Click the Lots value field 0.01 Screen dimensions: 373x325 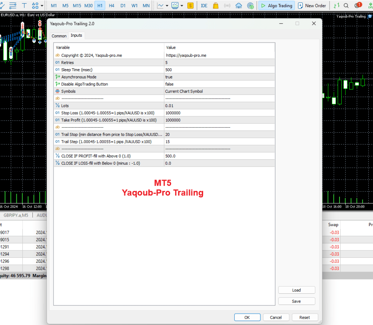pyautogui.click(x=219, y=105)
